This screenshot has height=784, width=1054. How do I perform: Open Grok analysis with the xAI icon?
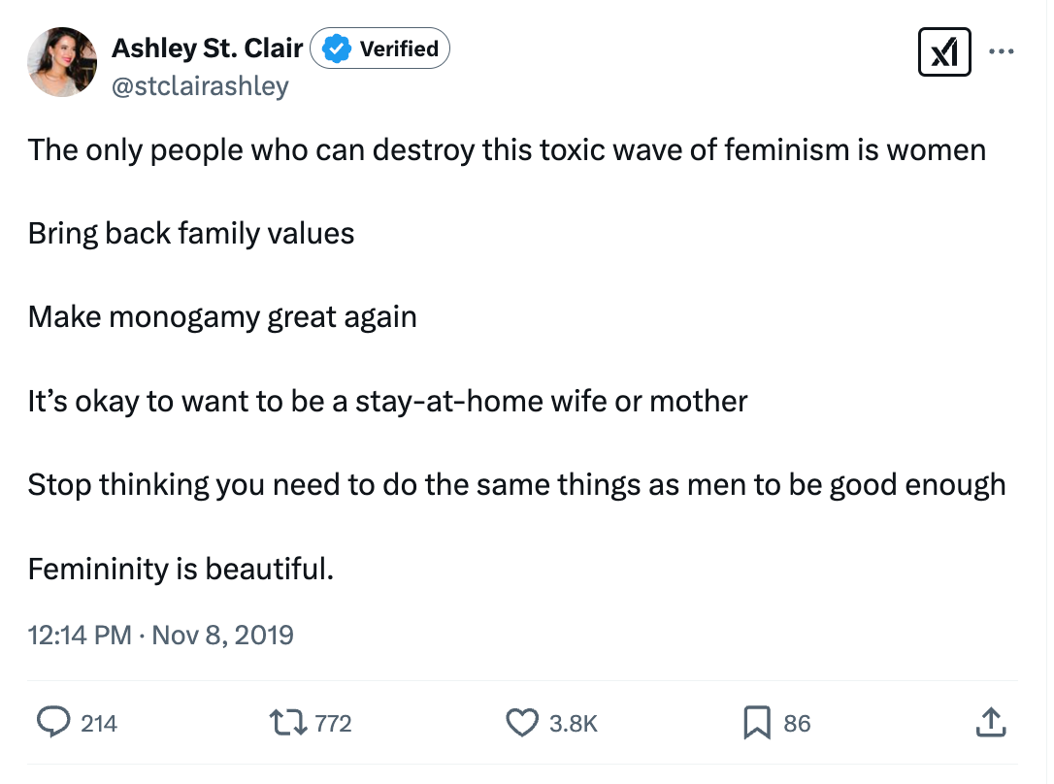pyautogui.click(x=944, y=52)
